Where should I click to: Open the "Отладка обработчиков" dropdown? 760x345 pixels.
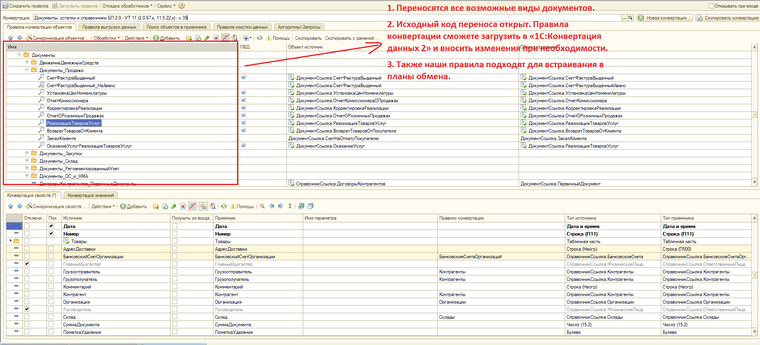point(127,6)
